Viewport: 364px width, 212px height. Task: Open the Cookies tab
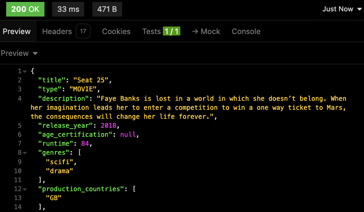tap(116, 31)
